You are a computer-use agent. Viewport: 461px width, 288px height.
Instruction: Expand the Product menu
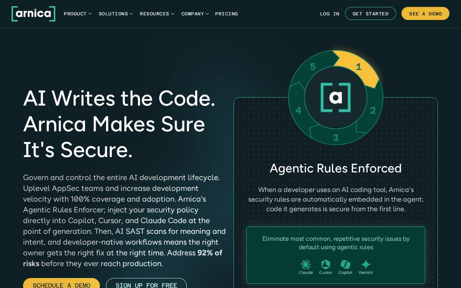point(78,14)
